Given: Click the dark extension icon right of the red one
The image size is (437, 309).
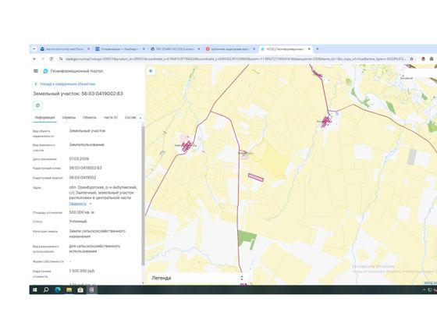Looking at the screenshot, I should point(432,59).
